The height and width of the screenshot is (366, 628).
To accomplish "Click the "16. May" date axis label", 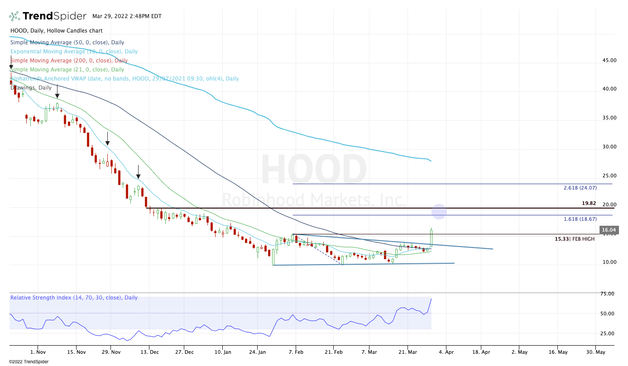I will [x=558, y=352].
